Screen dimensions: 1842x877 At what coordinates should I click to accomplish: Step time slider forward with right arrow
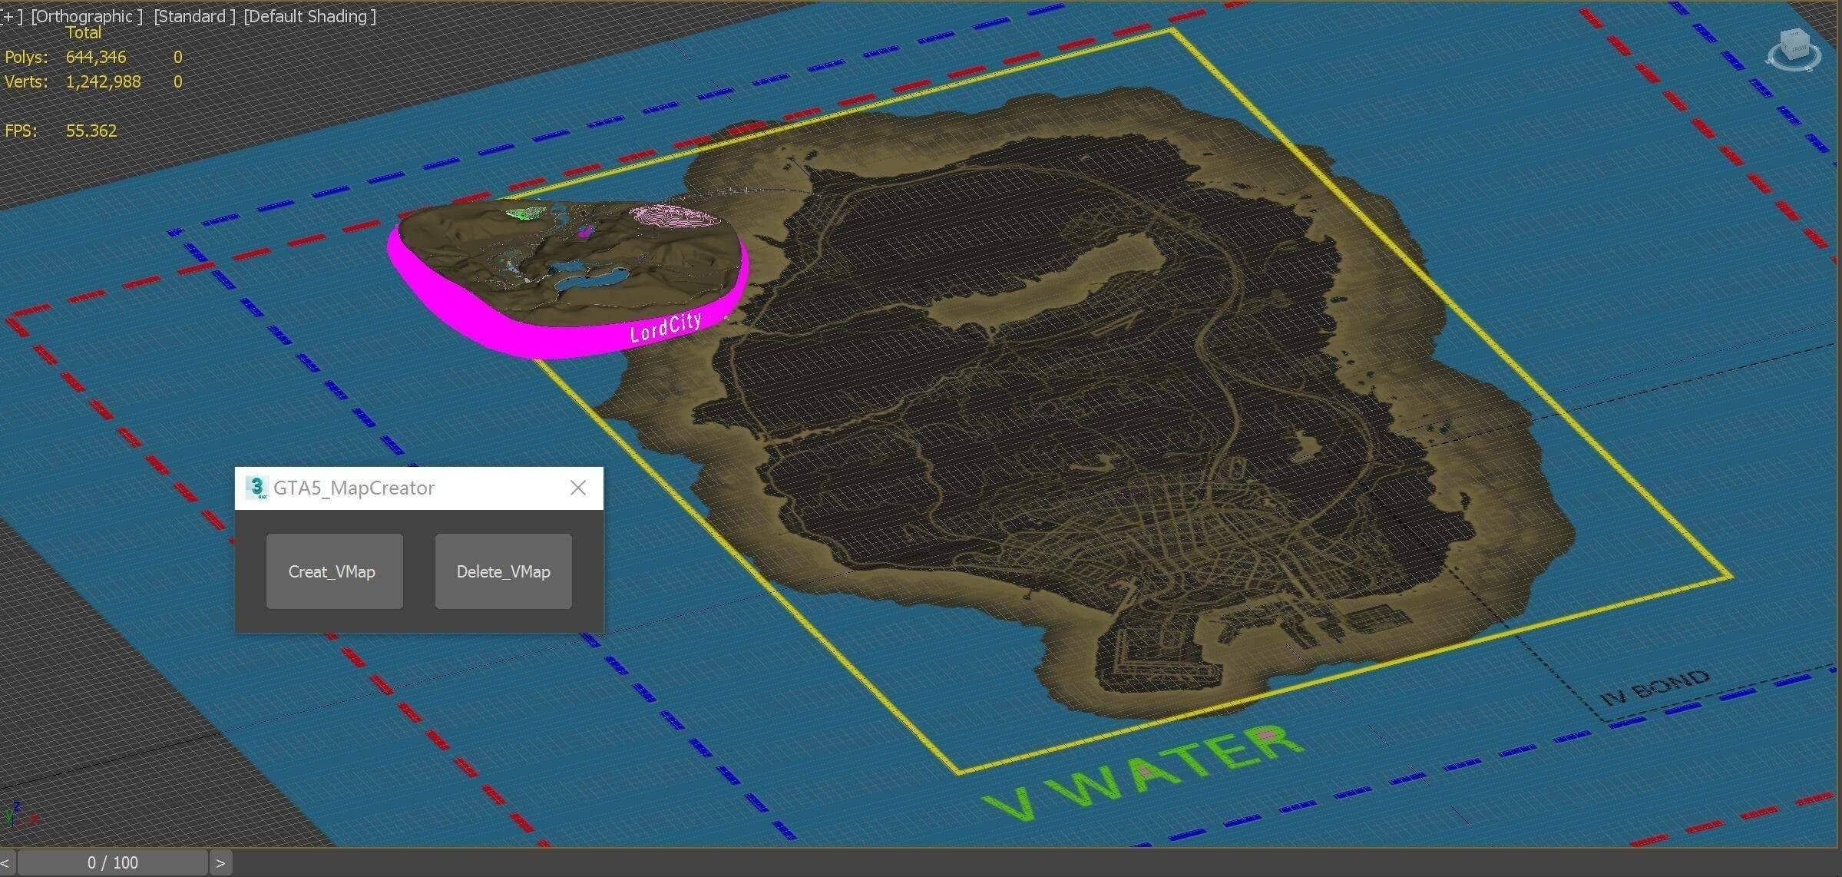click(220, 862)
